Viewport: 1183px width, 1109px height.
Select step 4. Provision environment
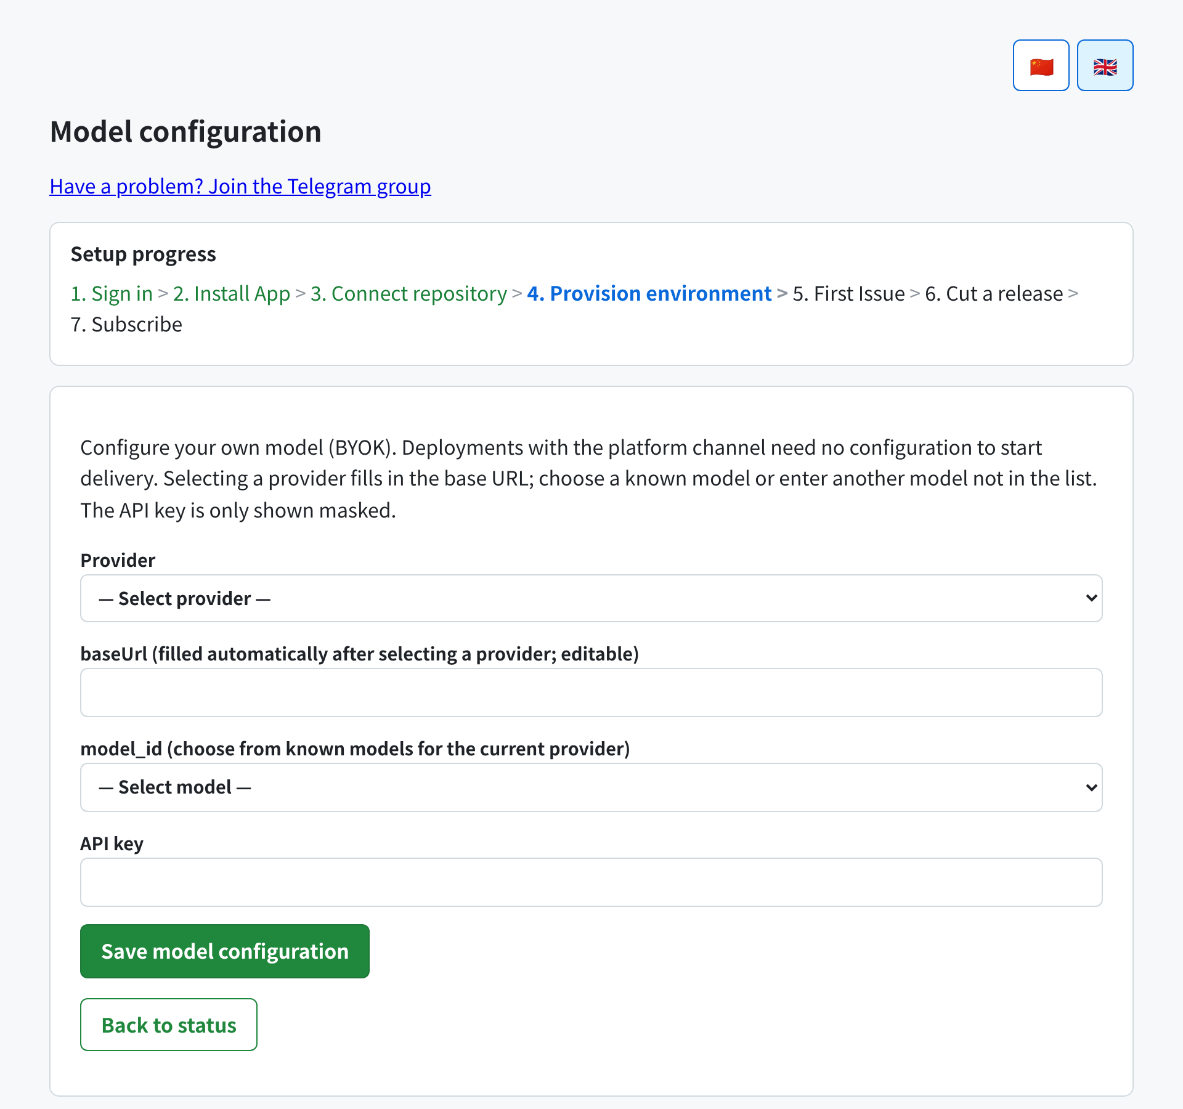649,293
